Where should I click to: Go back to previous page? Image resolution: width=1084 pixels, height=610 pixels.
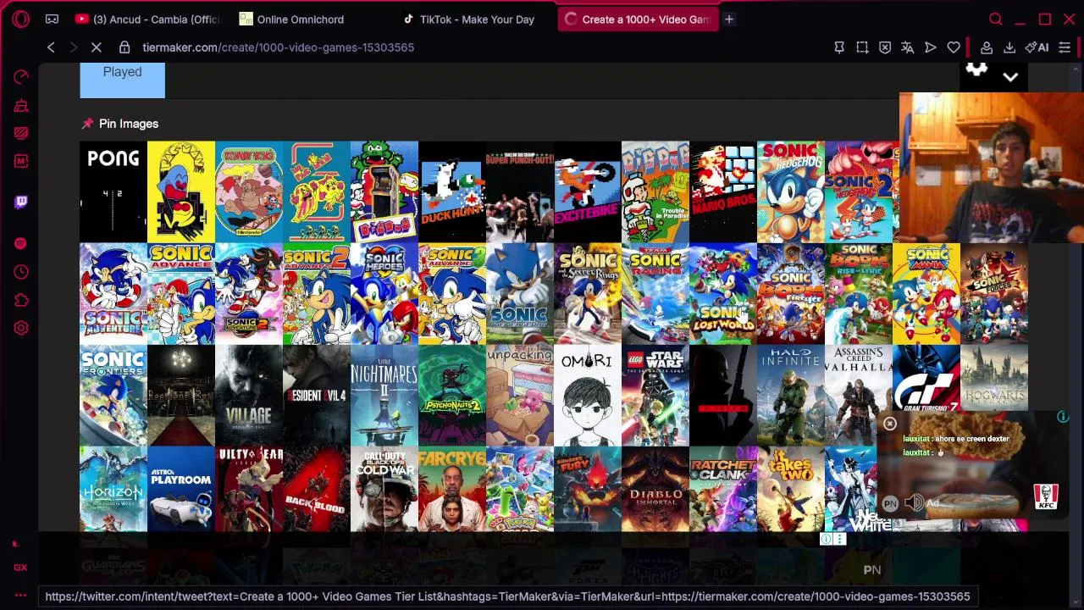(51, 47)
